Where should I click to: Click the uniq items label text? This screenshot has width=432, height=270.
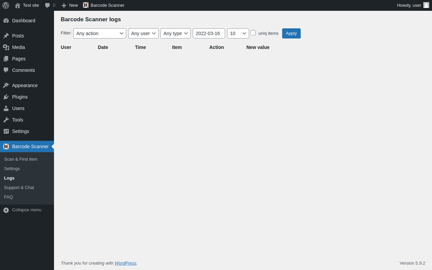point(268,33)
